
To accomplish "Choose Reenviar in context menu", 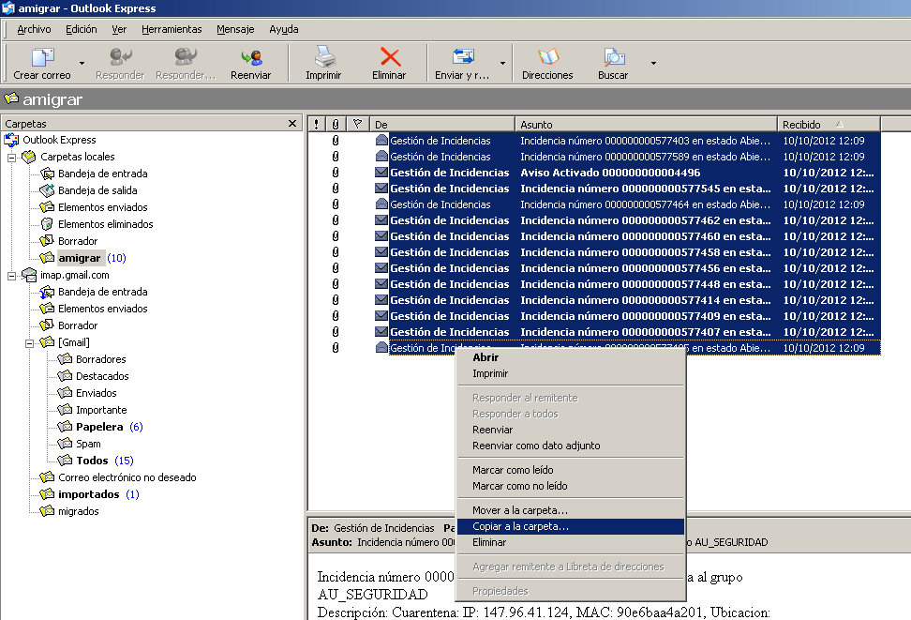I will 570,430.
